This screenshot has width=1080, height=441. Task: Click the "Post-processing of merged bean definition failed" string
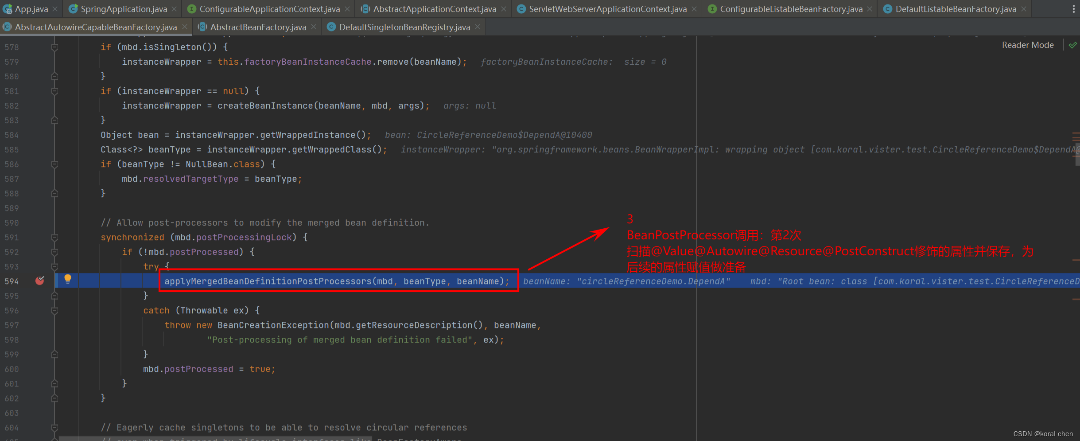pyautogui.click(x=340, y=340)
